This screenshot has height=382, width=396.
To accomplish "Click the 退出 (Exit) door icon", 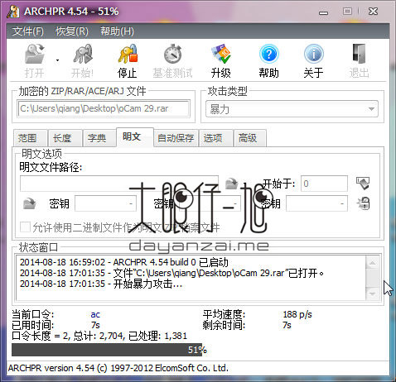I will click(x=359, y=54).
